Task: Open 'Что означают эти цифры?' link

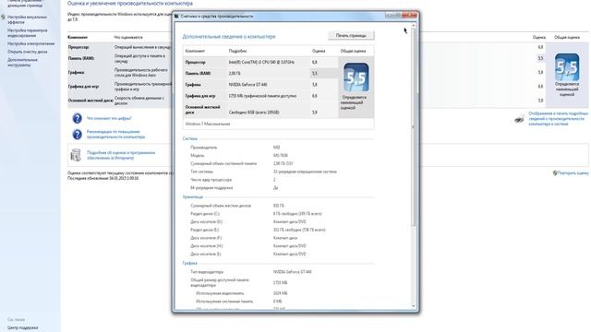Action: coord(109,118)
